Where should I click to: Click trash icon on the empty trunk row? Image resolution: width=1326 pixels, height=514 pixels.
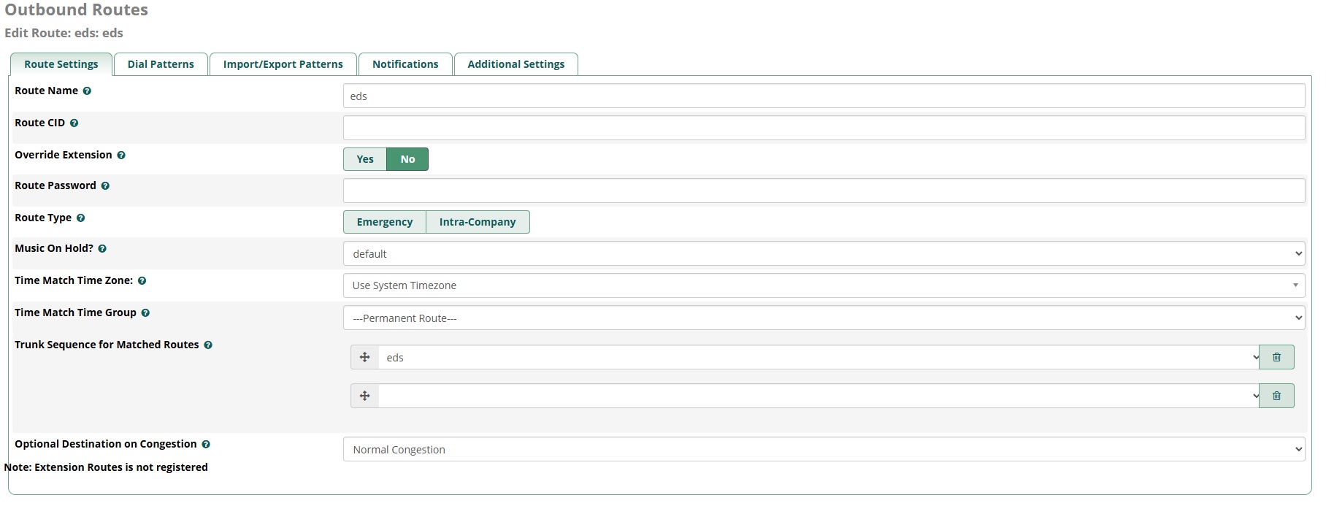click(1276, 396)
